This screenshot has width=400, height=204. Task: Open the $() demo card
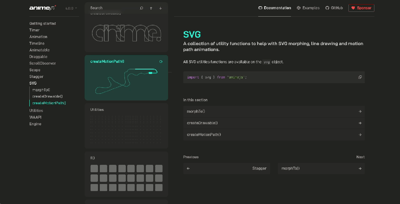tap(126, 174)
